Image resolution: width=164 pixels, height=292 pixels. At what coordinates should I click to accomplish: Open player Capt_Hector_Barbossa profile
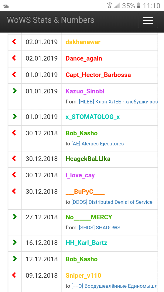pos(98,75)
